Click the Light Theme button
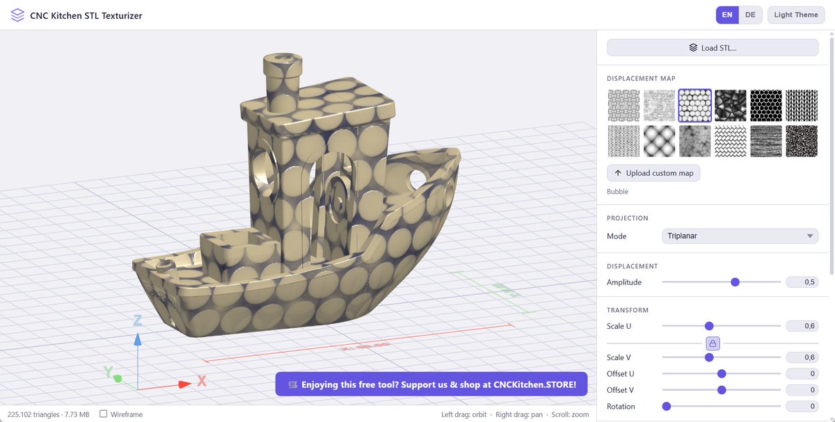 point(796,15)
